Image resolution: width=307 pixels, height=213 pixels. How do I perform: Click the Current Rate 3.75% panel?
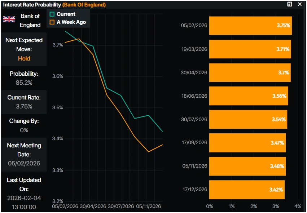(x=24, y=102)
